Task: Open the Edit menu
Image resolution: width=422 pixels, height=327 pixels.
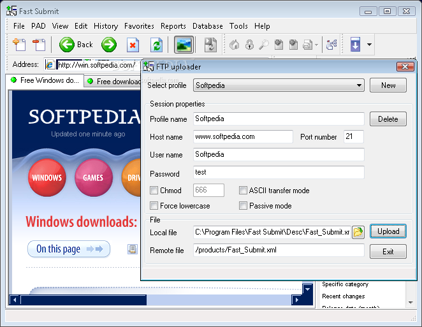Action: click(x=81, y=26)
